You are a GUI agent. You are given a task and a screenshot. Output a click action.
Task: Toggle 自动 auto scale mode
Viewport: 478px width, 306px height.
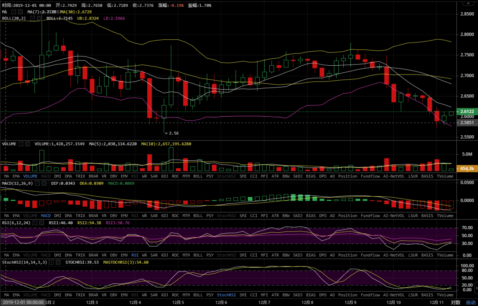[x=470, y=302]
